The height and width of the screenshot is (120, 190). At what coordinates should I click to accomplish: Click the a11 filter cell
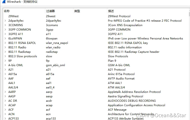[x=48, y=34]
